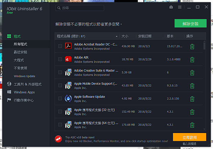Check the Apple 應用程式支援 (32 位元) checkbox
Screen dimensions: 213x149
point(60,112)
